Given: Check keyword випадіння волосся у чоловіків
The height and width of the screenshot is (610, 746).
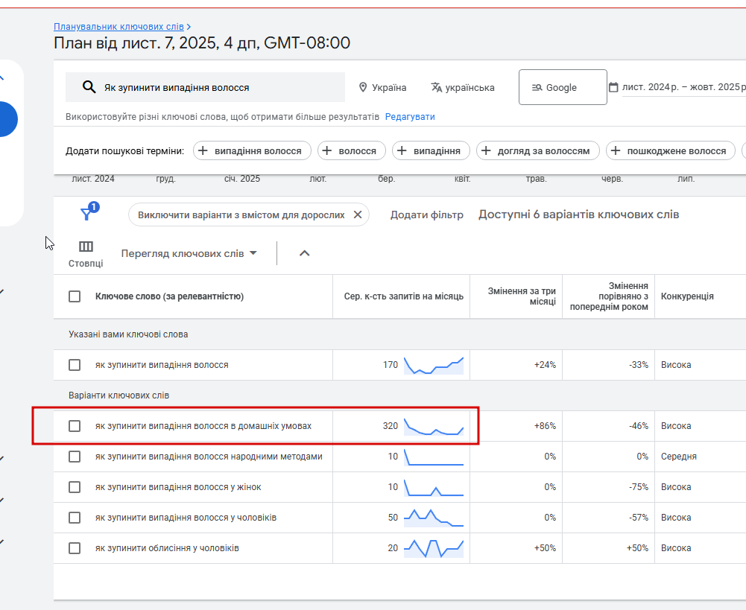Looking at the screenshot, I should 75,518.
